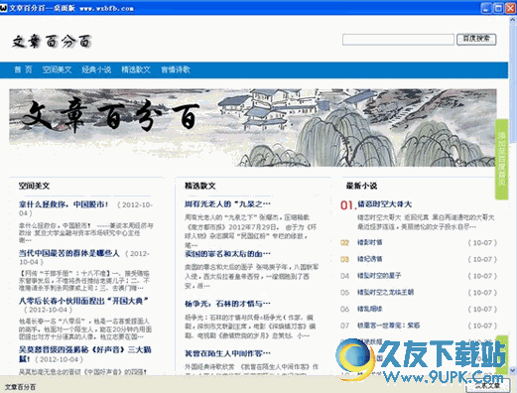
Task: Click the 精选散文 section heading
Action: (200, 186)
